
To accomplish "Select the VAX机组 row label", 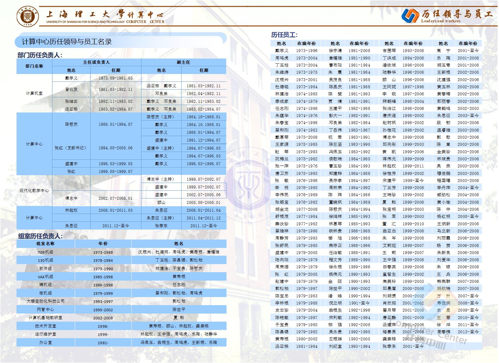I will 45,277.
